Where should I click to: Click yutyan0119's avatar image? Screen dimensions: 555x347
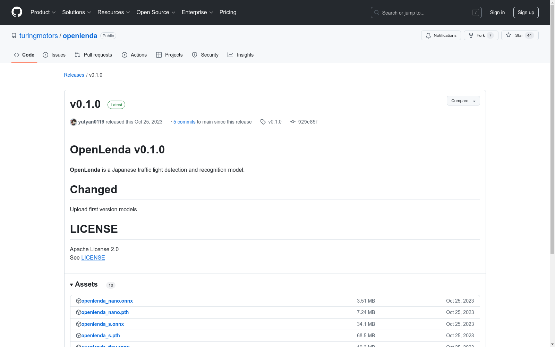point(74,122)
